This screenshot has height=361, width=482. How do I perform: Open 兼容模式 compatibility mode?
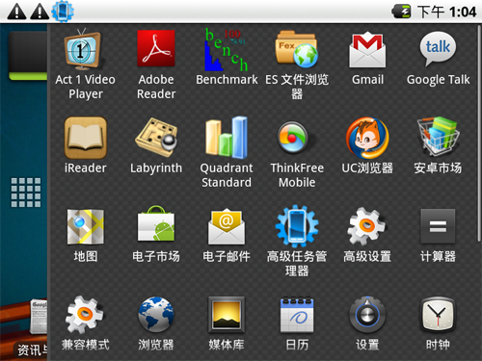(85, 322)
